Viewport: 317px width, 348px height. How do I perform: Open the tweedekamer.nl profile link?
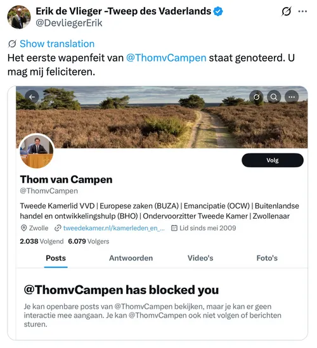coord(114,228)
